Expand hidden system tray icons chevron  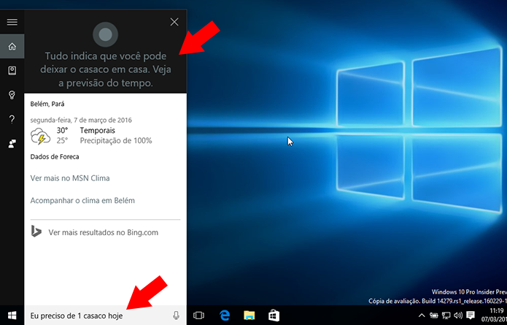coord(422,316)
